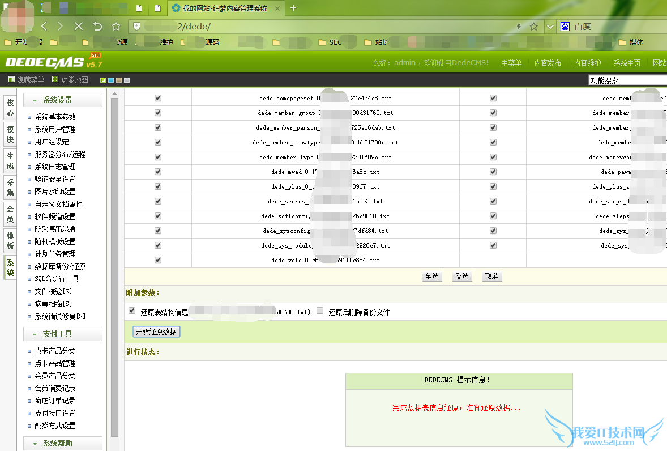Open 病毒扫描[S] tool
The image size is (667, 451).
[x=53, y=304]
